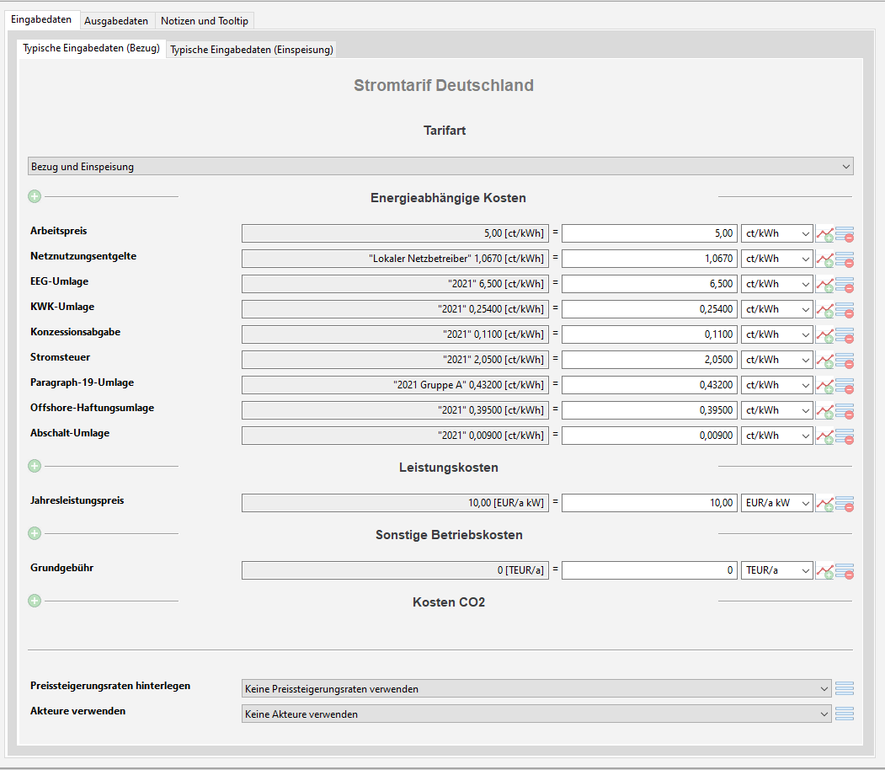The image size is (885, 770).
Task: Click the blue list-minus icon in the Arbeitspreis row
Action: (x=845, y=233)
